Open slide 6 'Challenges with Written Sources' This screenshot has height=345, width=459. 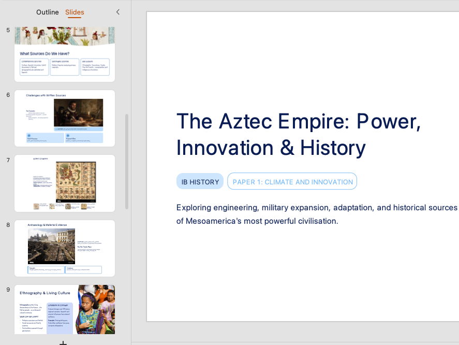[64, 118]
